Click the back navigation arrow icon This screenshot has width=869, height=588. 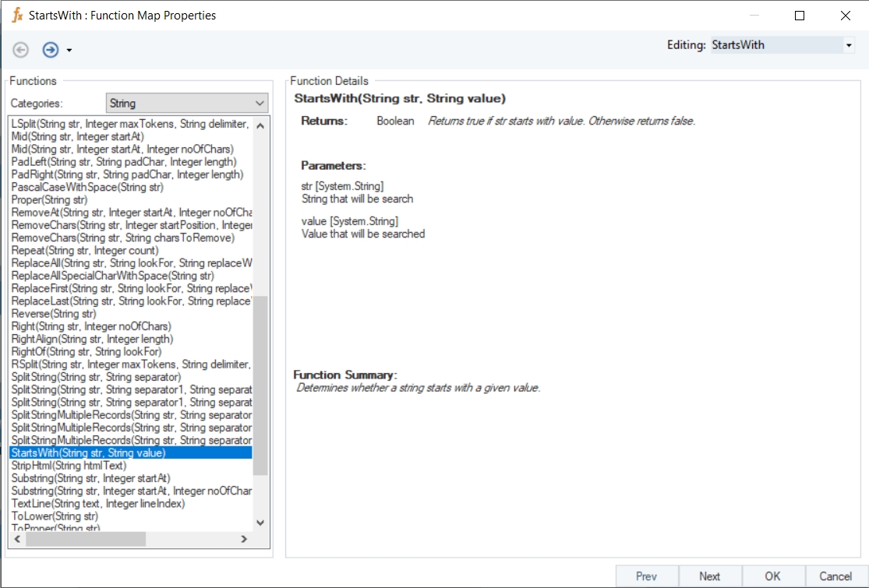coord(21,50)
